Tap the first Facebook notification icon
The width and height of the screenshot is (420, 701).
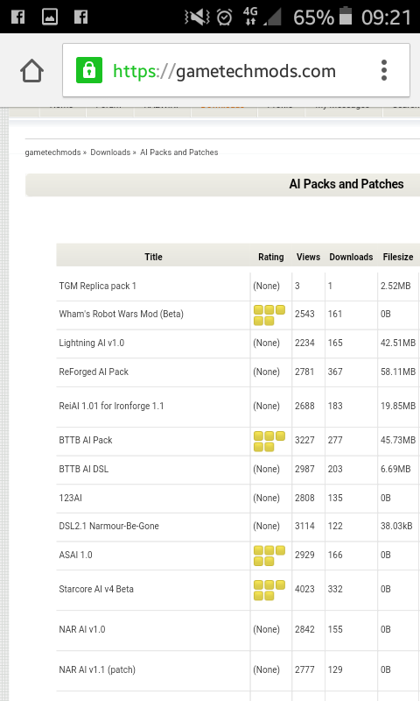[x=17, y=17]
